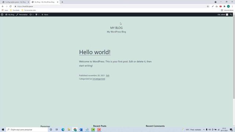235x132 pixels.
Task: Open the notification center icon
Action: click(231, 129)
